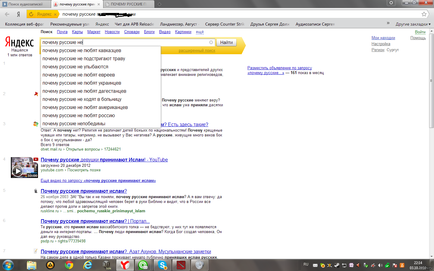Launch Internet Explorer from the taskbar
This screenshot has height=271, width=434.
(x=88, y=265)
